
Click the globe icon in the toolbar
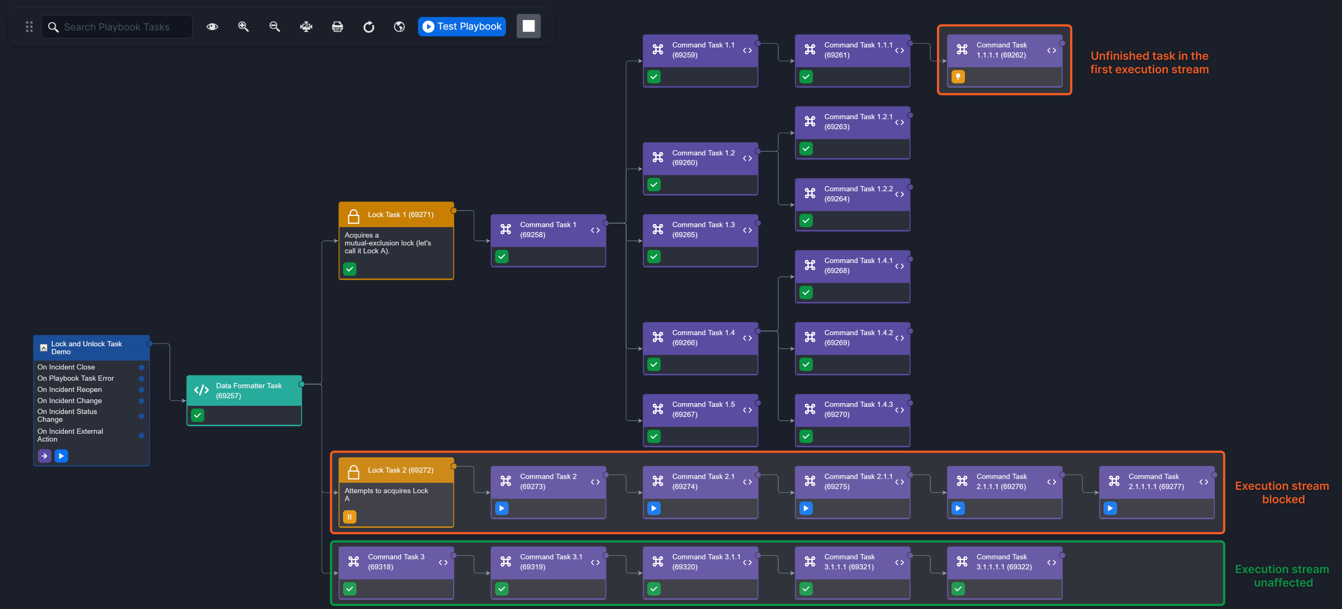tap(399, 27)
